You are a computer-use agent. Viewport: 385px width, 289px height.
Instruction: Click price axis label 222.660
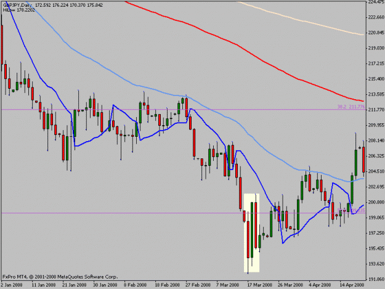376,17
